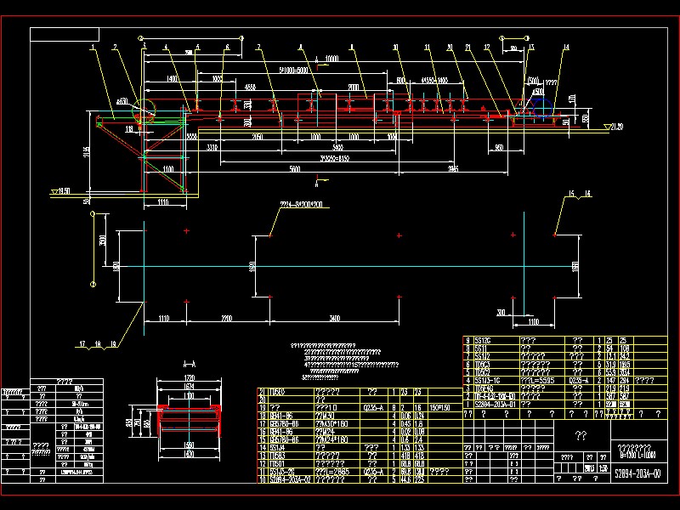Select part code S2894-2034-01 in parts list row 1
The image size is (680, 510).
(x=496, y=404)
